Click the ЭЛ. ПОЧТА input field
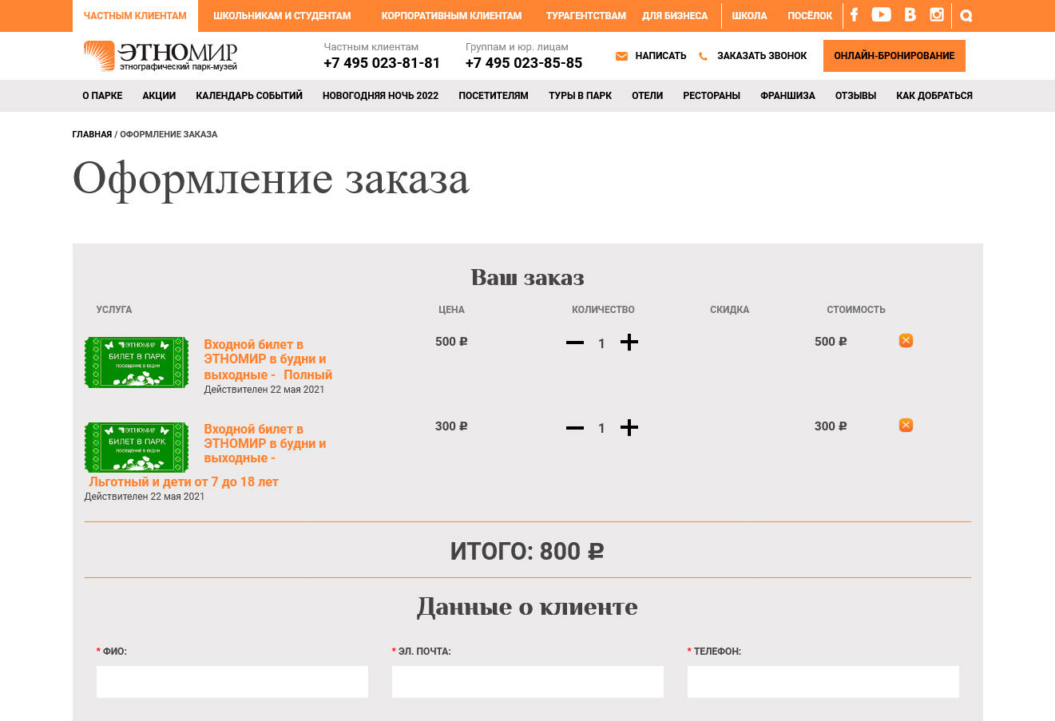The height and width of the screenshot is (721, 1055). tap(528, 682)
